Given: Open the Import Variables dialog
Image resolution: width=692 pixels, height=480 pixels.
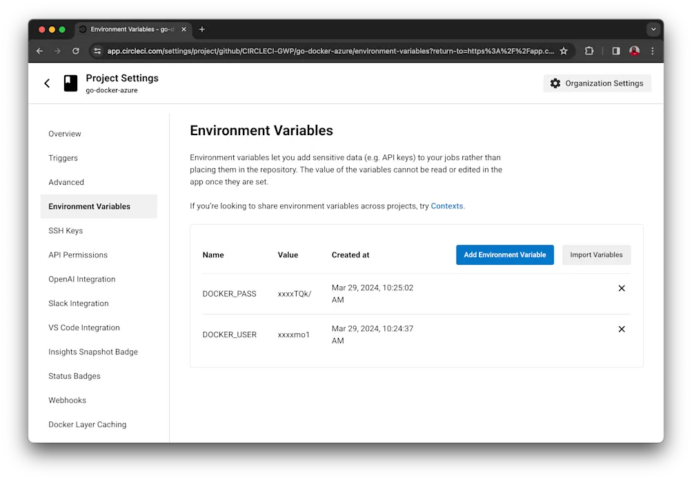Looking at the screenshot, I should pos(595,254).
